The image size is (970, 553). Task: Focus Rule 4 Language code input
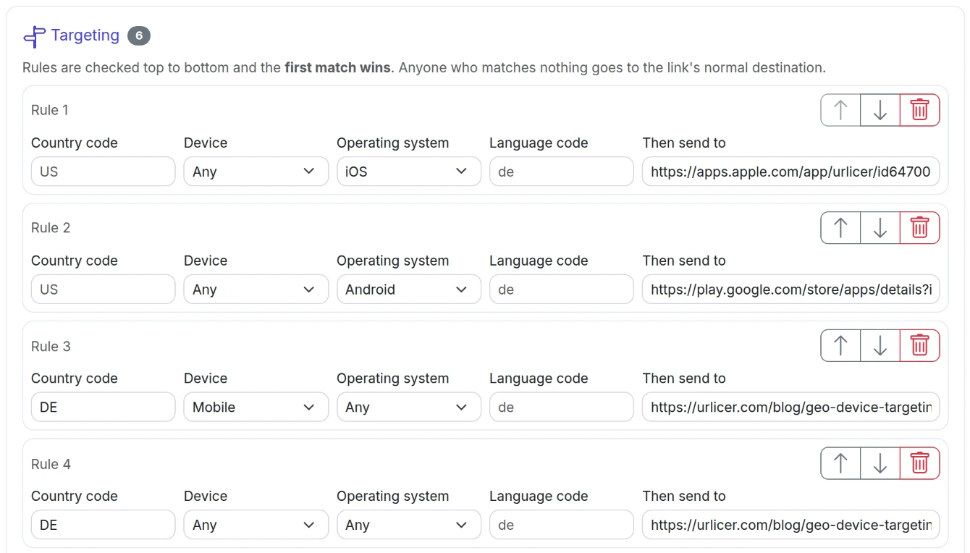coord(561,525)
